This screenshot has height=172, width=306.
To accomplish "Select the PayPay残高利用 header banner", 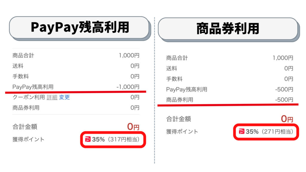I will tap(79, 27).
